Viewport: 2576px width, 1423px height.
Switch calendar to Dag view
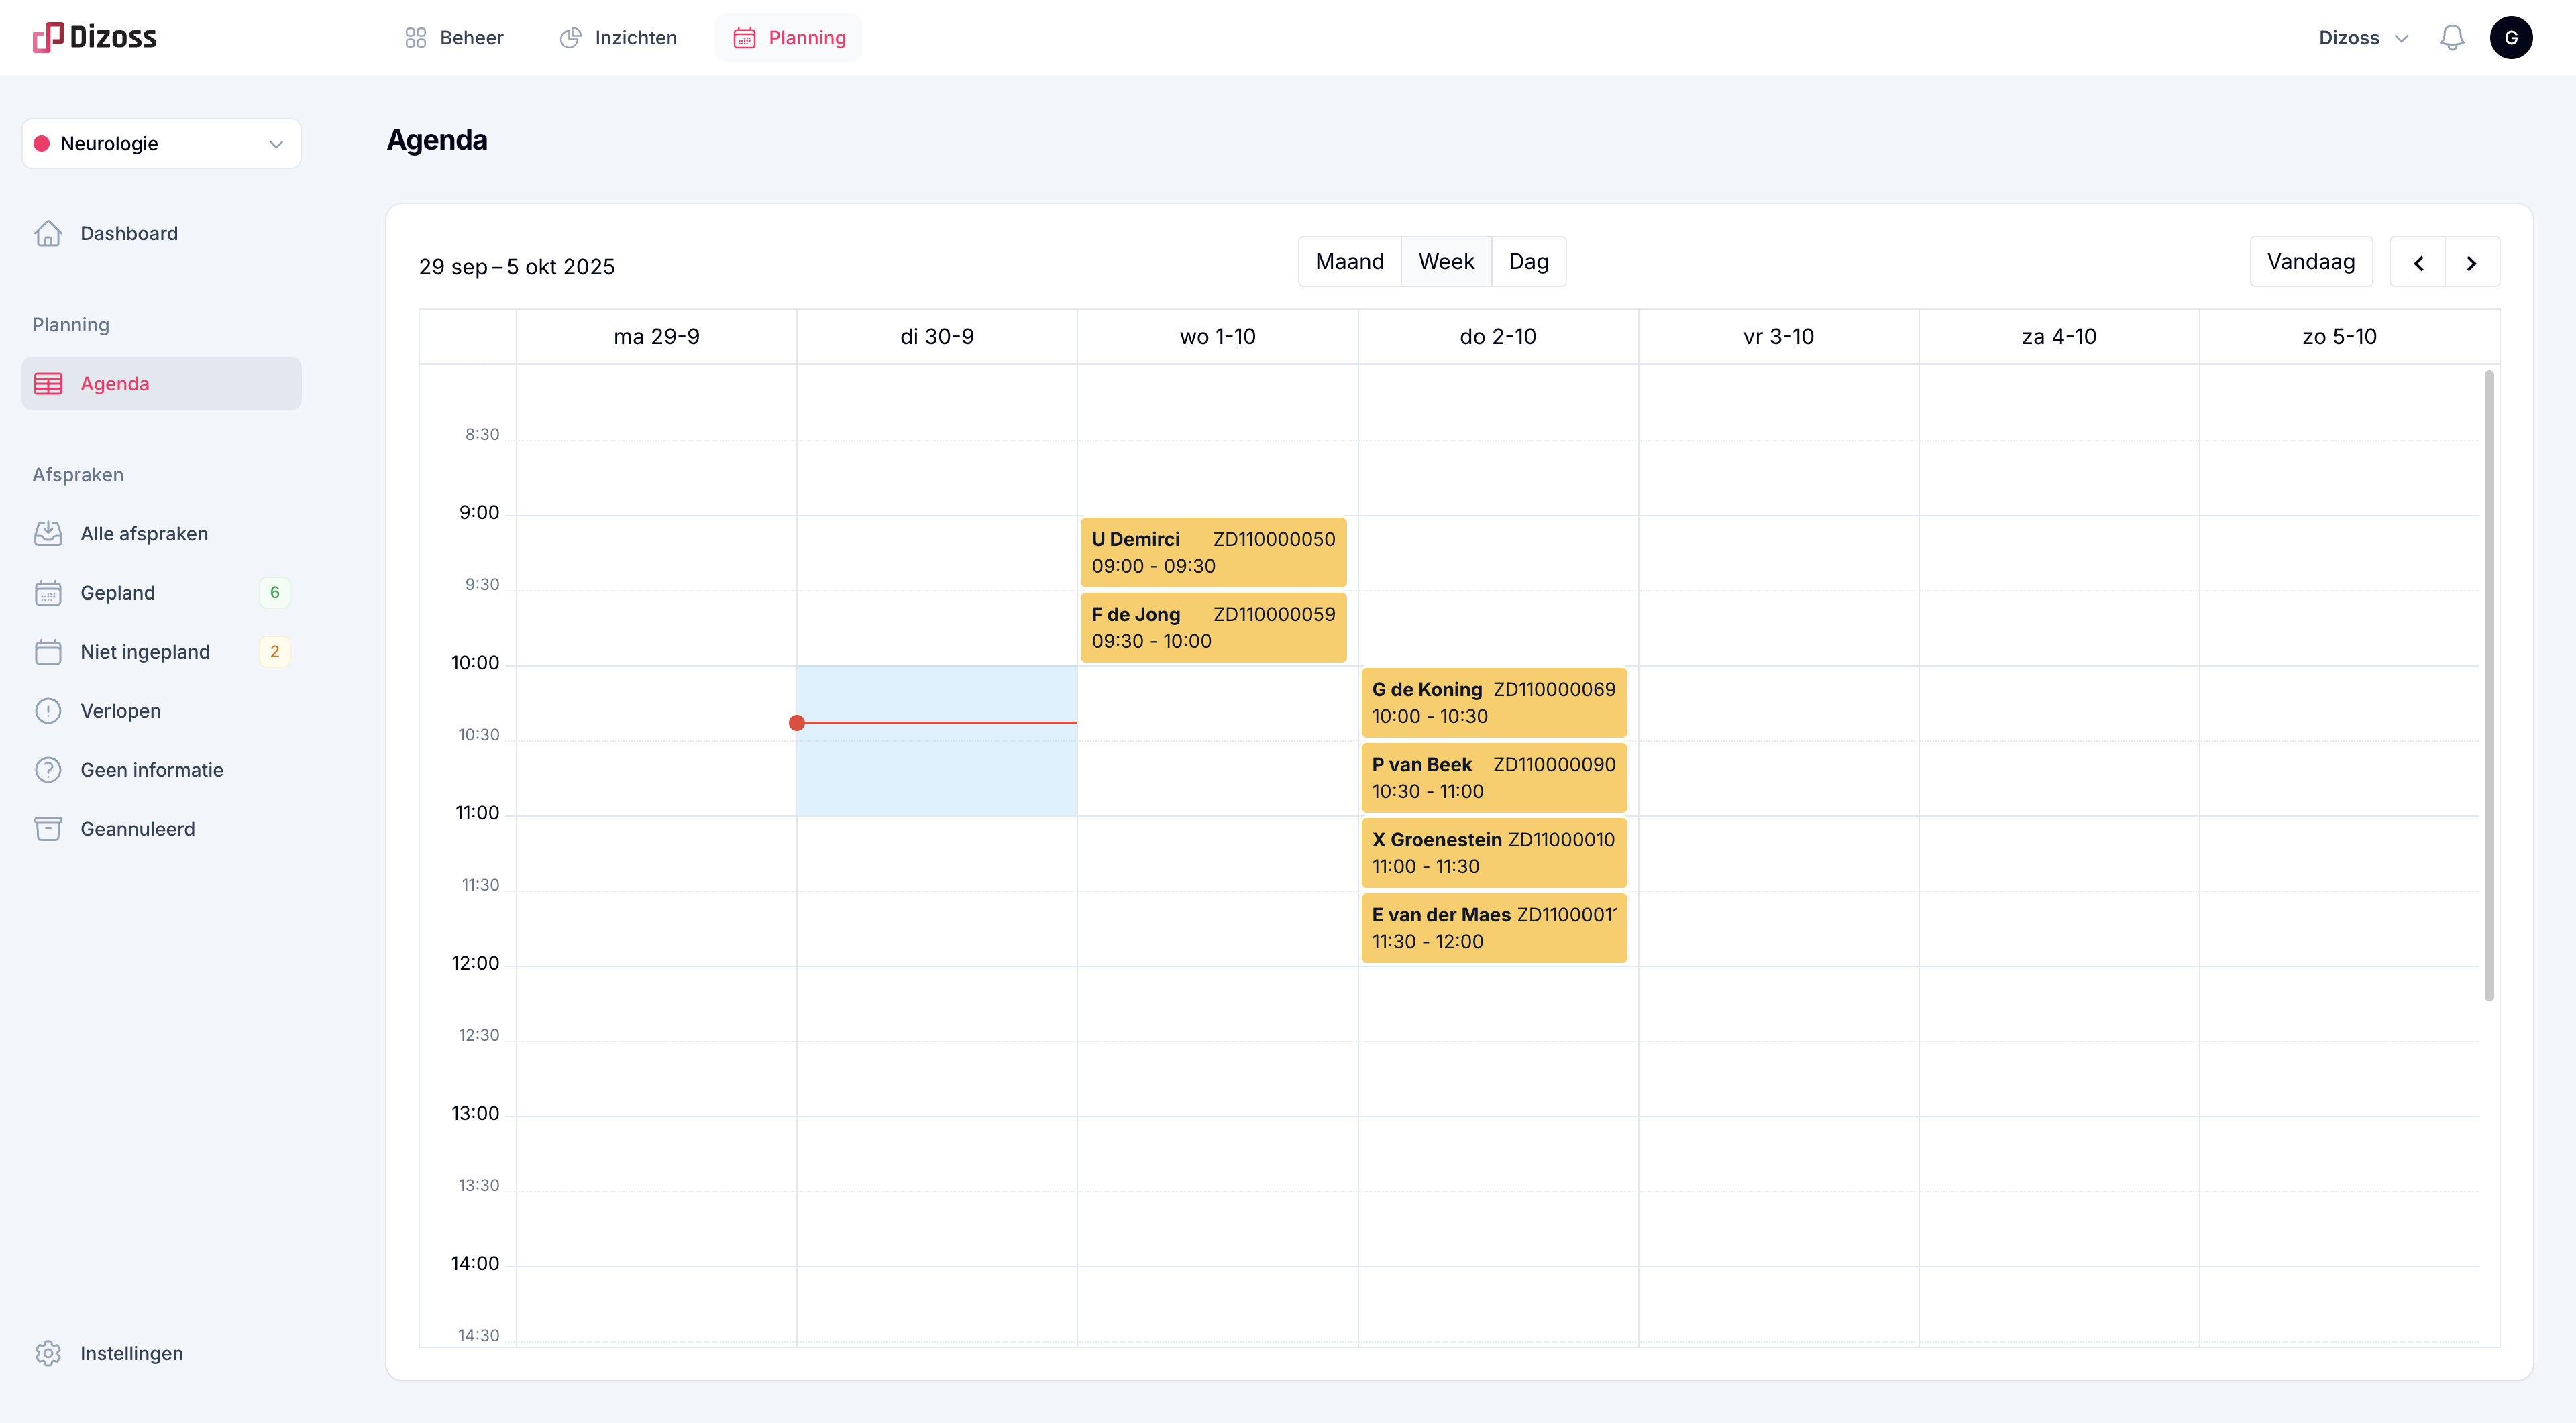[x=1528, y=262]
